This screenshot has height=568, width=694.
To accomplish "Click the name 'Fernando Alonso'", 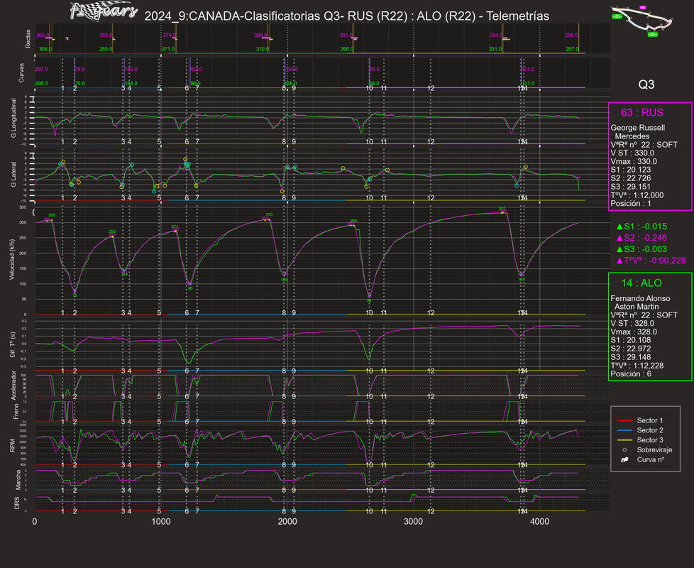I will point(640,298).
